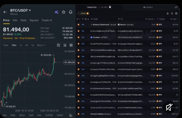Click the 1.783 BTC transfer value
The height and width of the screenshot is (118, 182).
[x=153, y=108]
